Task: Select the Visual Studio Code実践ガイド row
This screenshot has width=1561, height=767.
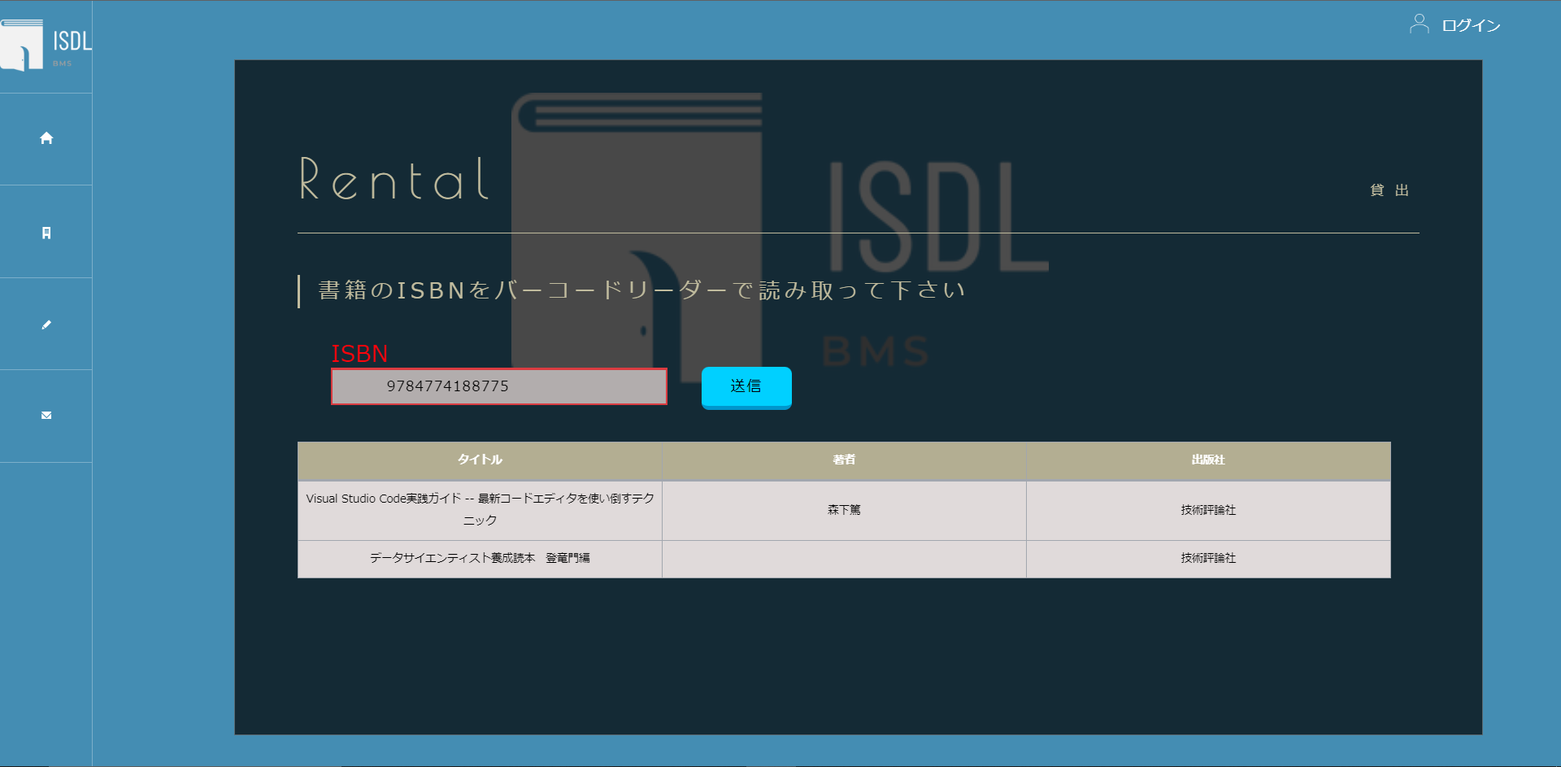Action: pos(479,510)
